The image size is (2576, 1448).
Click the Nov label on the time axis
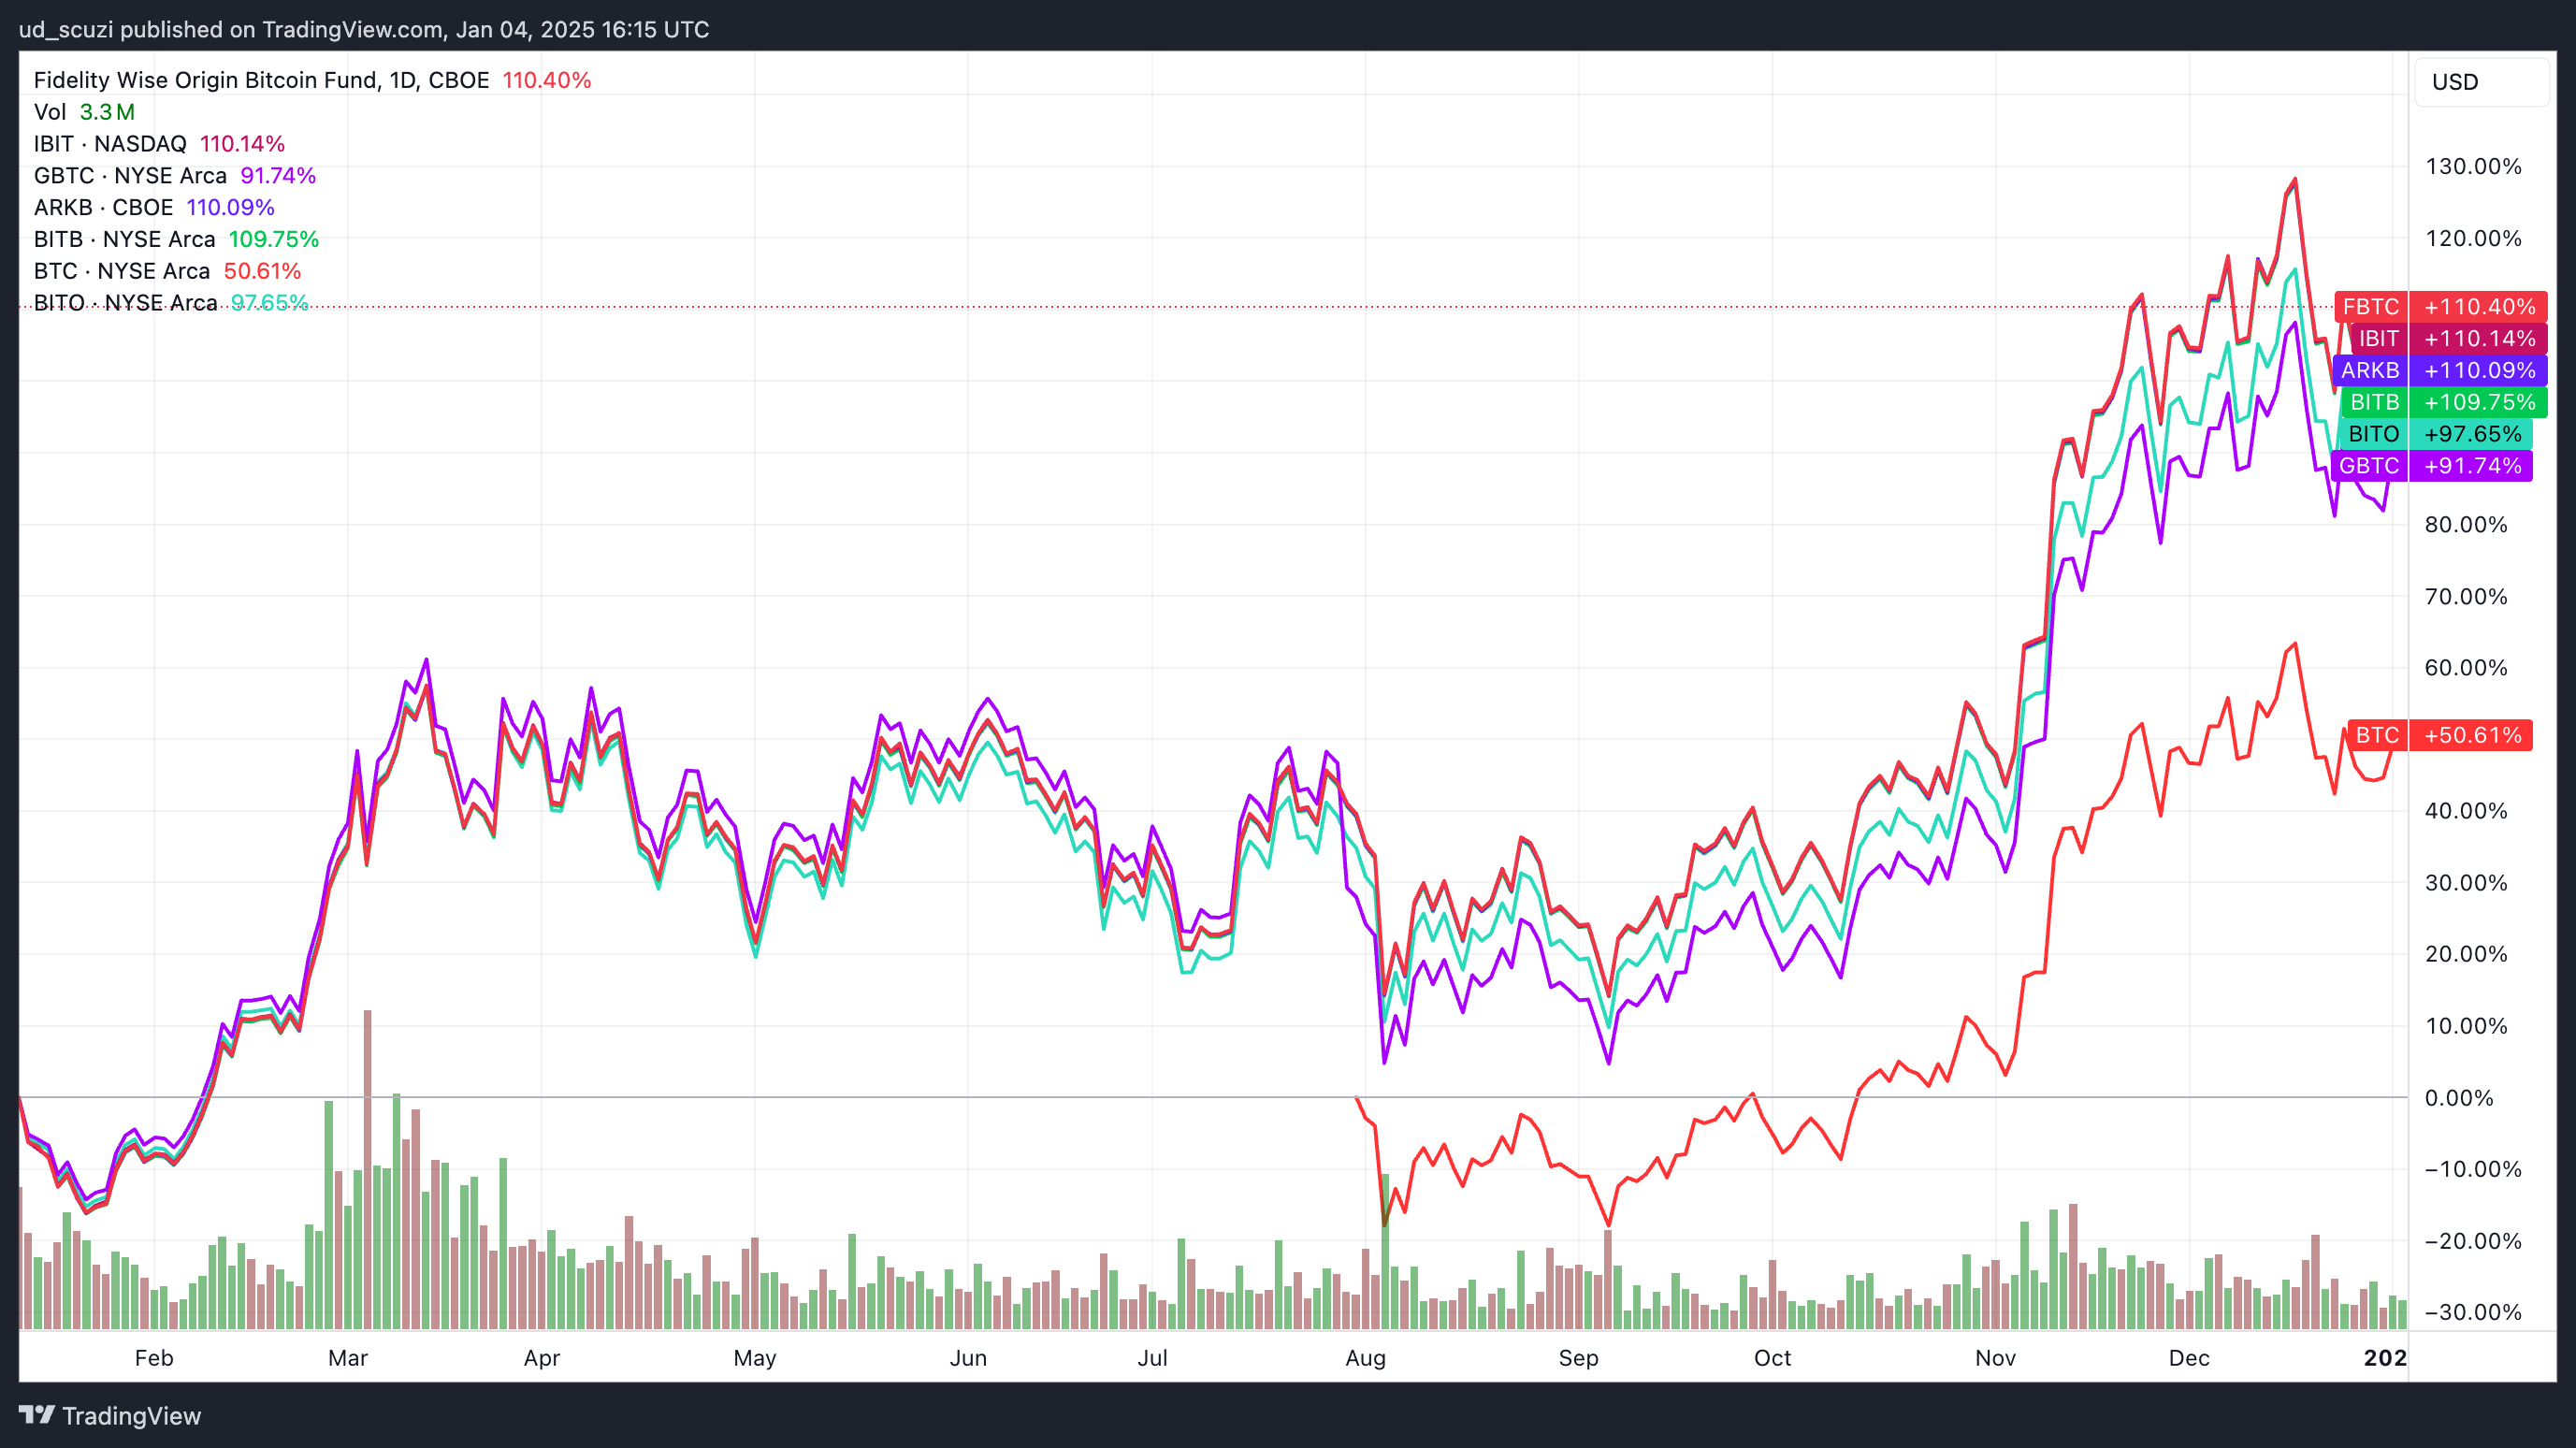(x=1995, y=1358)
